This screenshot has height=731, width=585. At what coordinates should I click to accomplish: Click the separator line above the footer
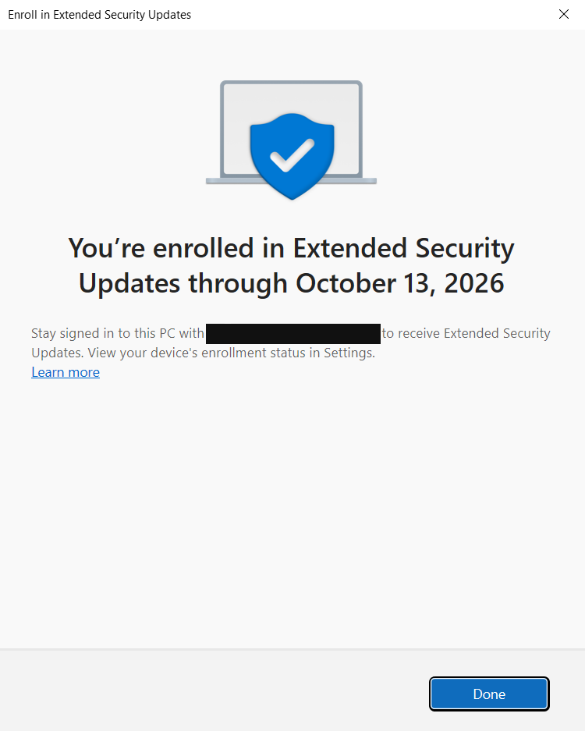292,648
